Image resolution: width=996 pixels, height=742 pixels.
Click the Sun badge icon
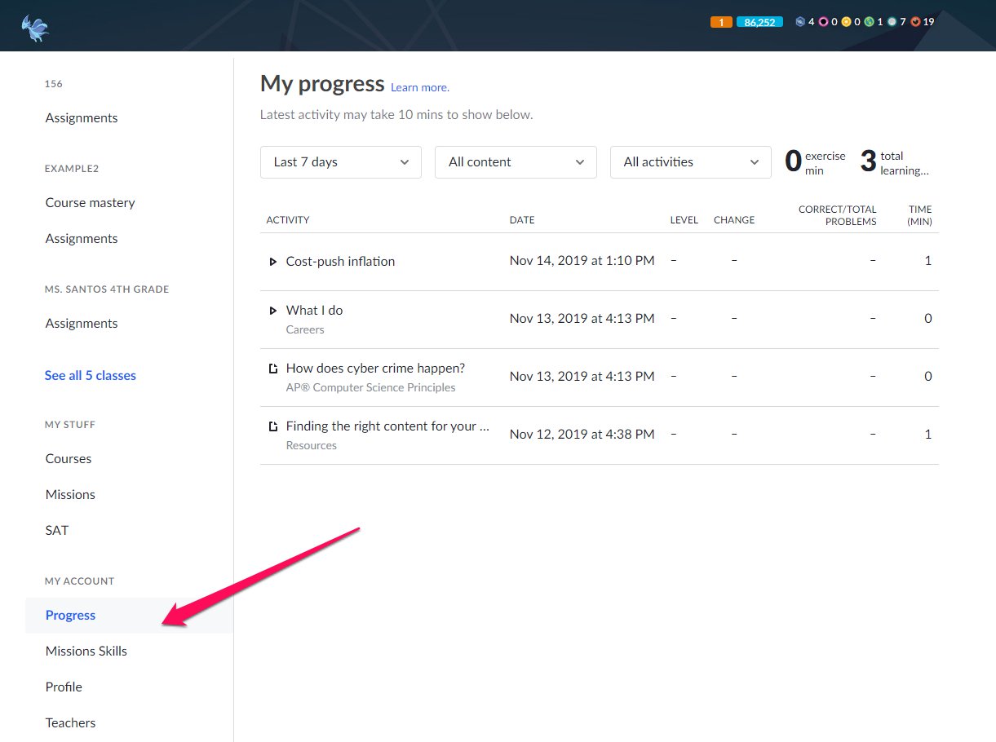click(x=846, y=22)
